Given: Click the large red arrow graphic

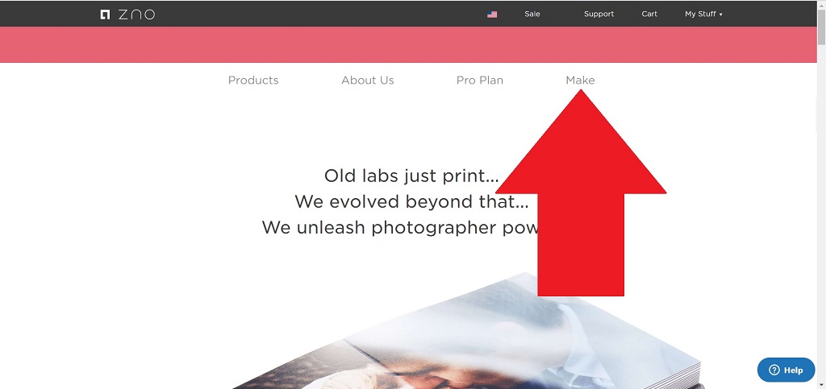Looking at the screenshot, I should [581, 193].
